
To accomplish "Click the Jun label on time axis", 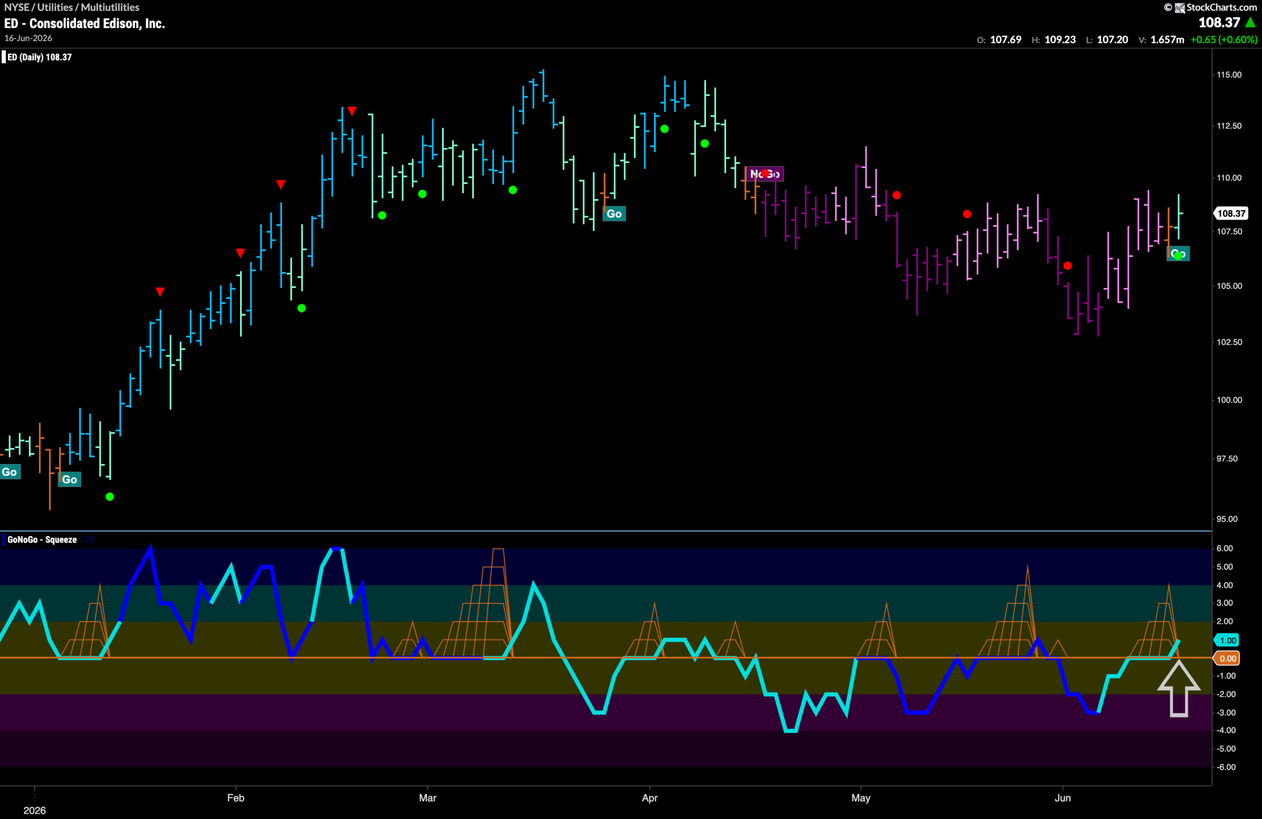I will pyautogui.click(x=1063, y=798).
